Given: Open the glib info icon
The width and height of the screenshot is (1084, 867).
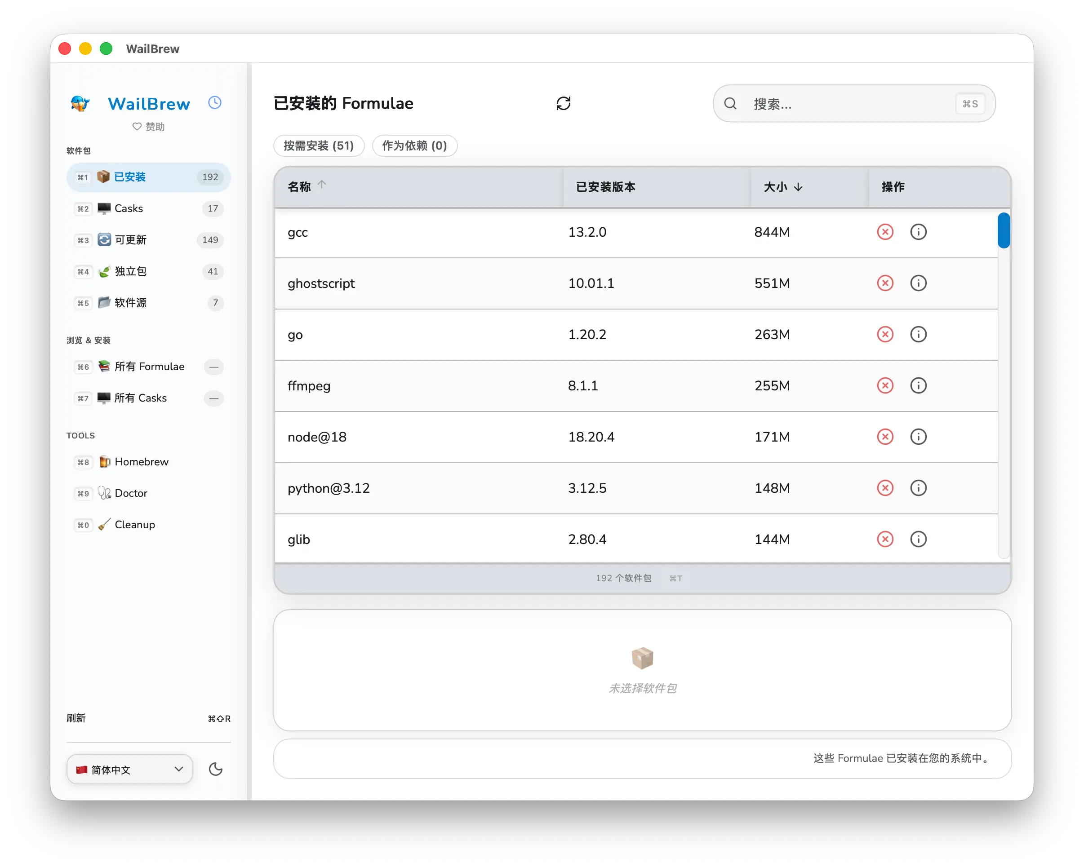Looking at the screenshot, I should [918, 540].
